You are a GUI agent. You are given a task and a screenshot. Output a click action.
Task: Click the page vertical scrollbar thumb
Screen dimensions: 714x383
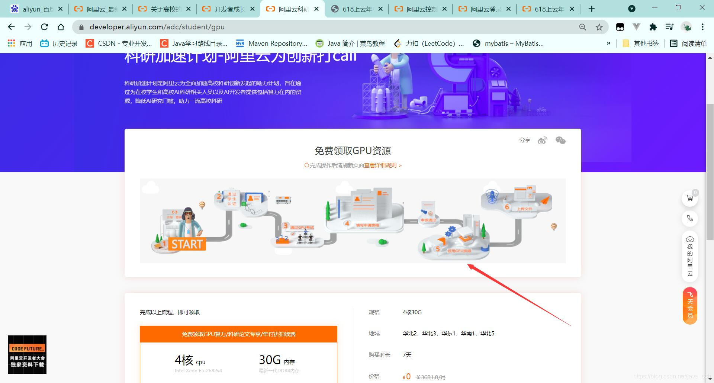pos(710,171)
